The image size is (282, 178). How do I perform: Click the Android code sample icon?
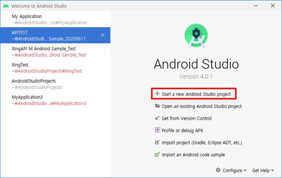tap(158, 154)
